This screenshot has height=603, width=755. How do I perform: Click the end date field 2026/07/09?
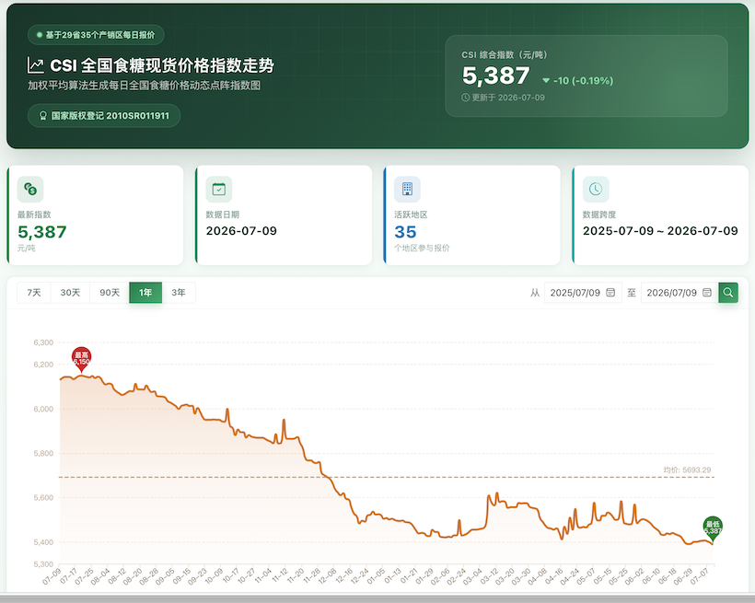[679, 293]
